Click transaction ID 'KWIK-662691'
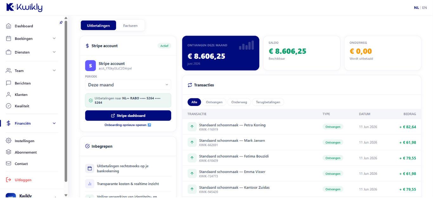 pos(208,145)
